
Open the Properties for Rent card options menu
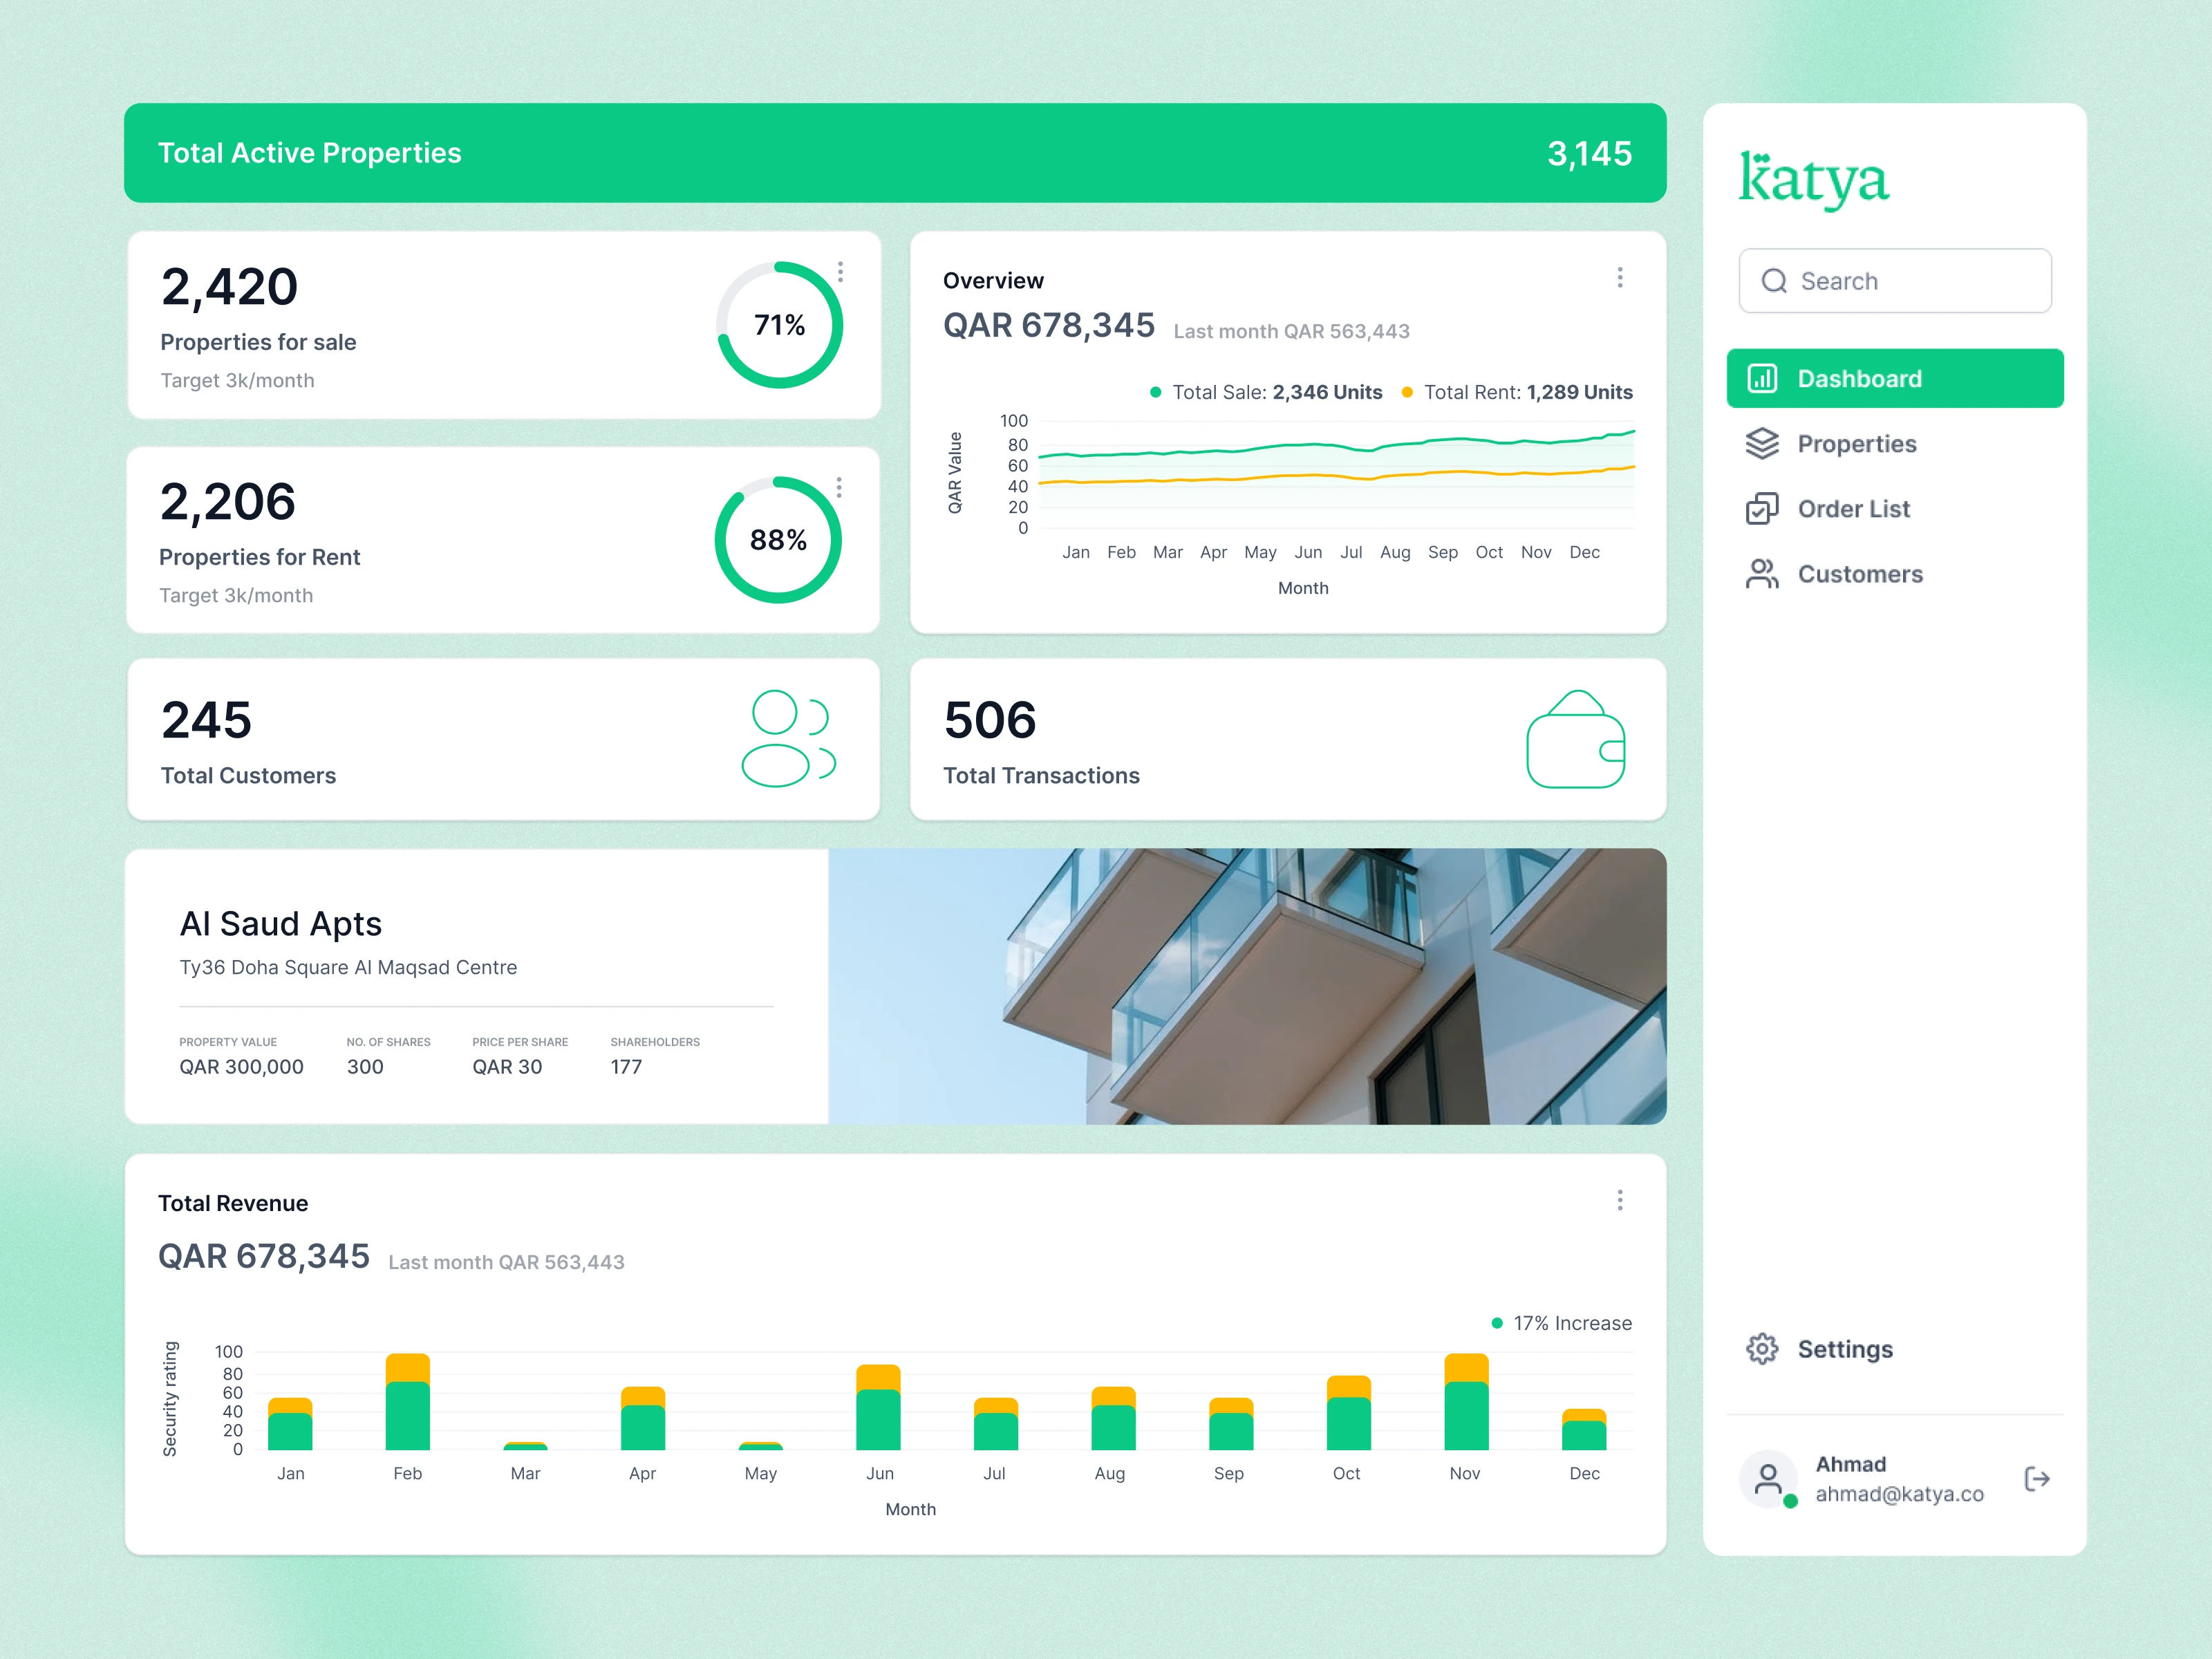(839, 487)
